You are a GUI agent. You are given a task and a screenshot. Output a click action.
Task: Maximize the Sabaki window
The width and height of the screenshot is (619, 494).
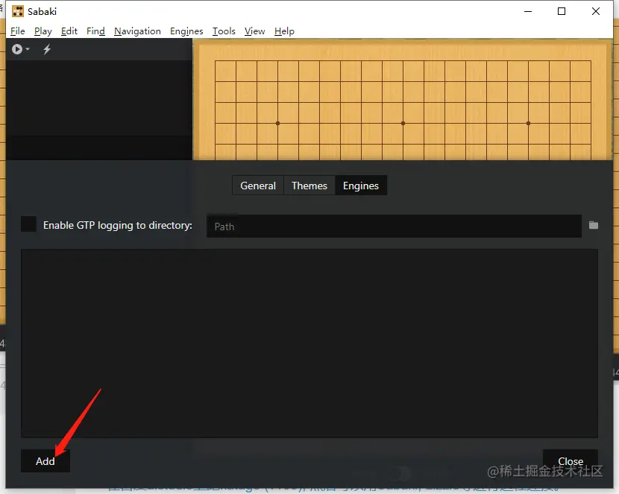tap(562, 11)
